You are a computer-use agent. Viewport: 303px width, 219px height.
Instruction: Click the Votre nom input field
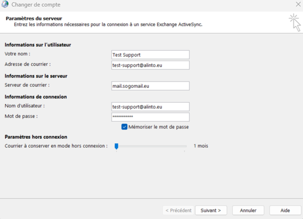(x=150, y=55)
